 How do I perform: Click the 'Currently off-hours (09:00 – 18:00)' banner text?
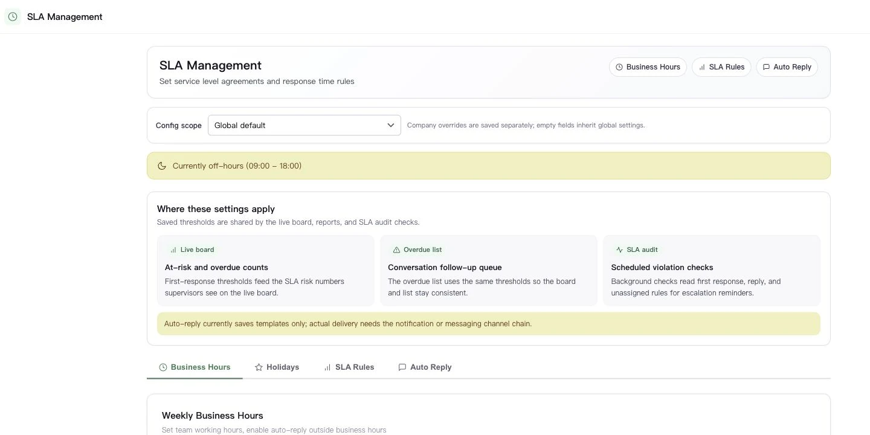237,166
